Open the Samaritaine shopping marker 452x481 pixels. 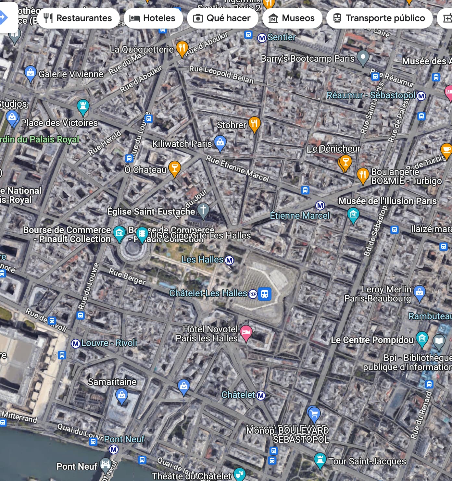[122, 396]
